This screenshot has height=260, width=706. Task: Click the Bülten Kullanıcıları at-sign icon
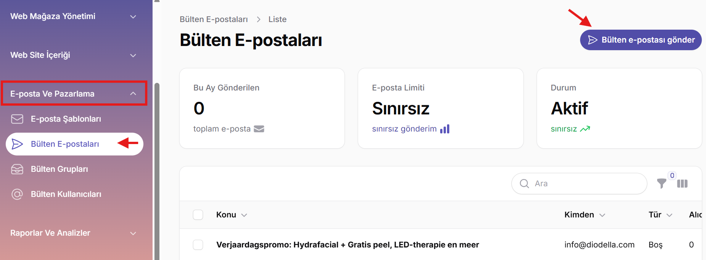pos(17,194)
